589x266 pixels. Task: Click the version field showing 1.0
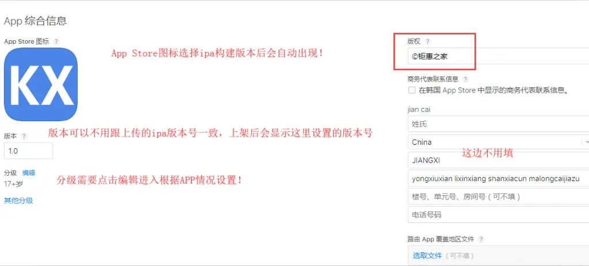(29, 151)
